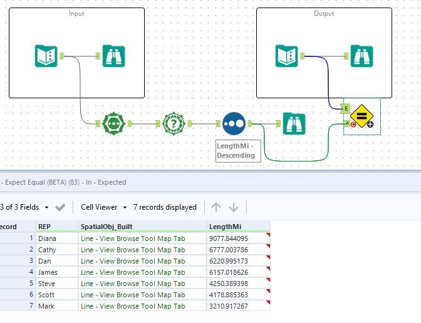The image size is (421, 323).
Task: Select the 4250.389398 LengthMi value
Action: 239,284
